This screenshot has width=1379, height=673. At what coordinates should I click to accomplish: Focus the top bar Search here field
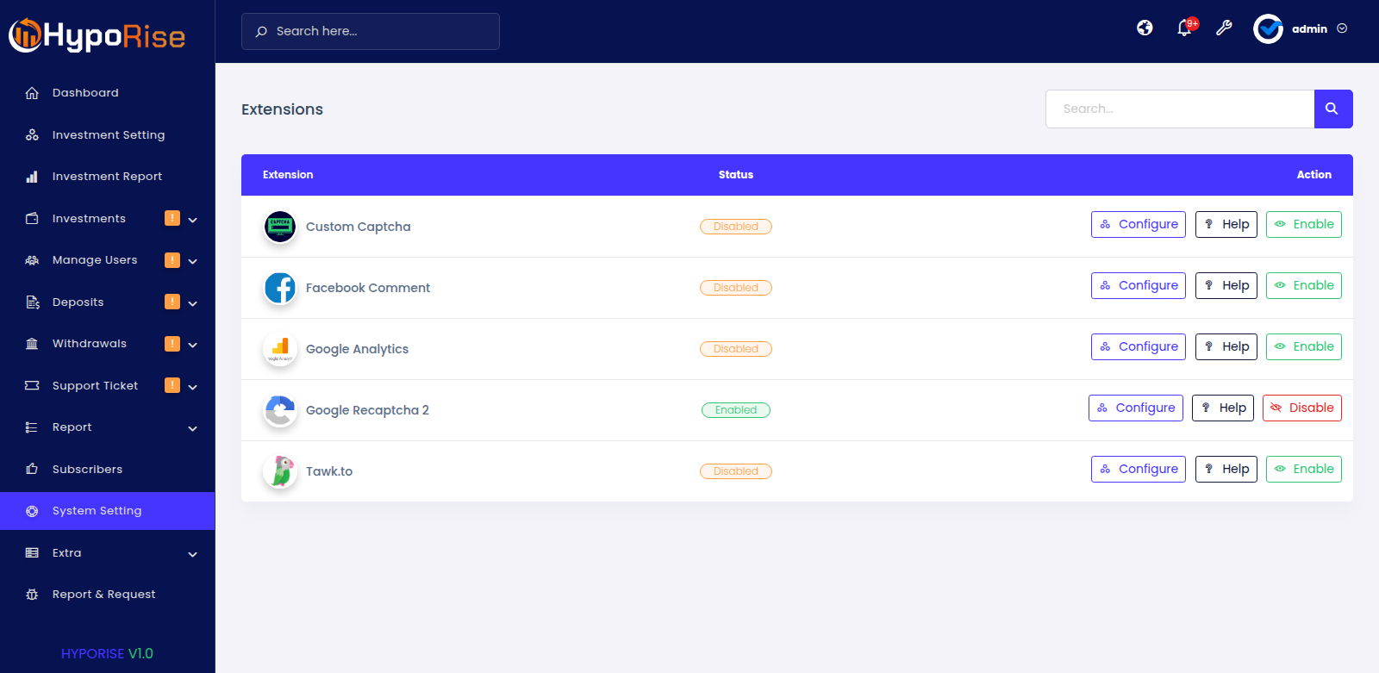click(371, 31)
